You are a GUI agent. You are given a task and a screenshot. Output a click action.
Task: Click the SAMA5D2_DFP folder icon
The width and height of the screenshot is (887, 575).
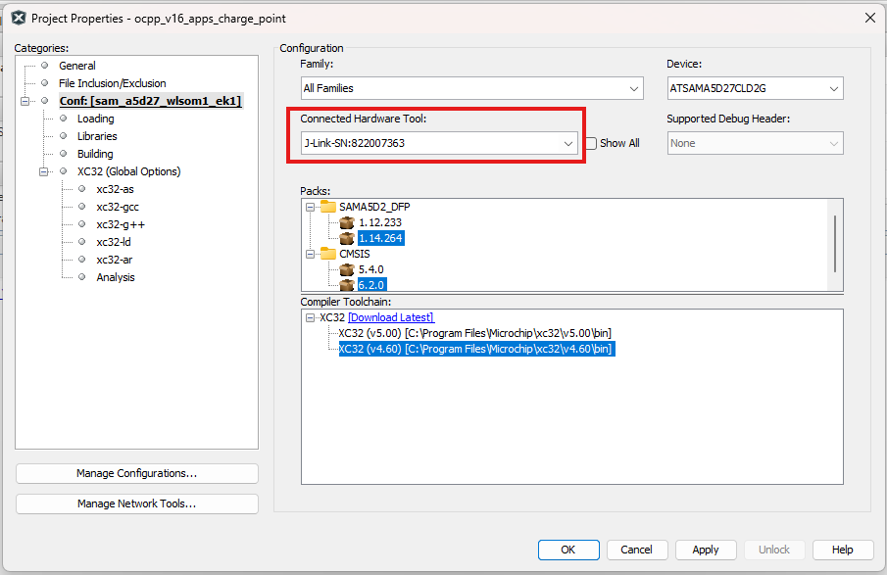pyautogui.click(x=328, y=207)
